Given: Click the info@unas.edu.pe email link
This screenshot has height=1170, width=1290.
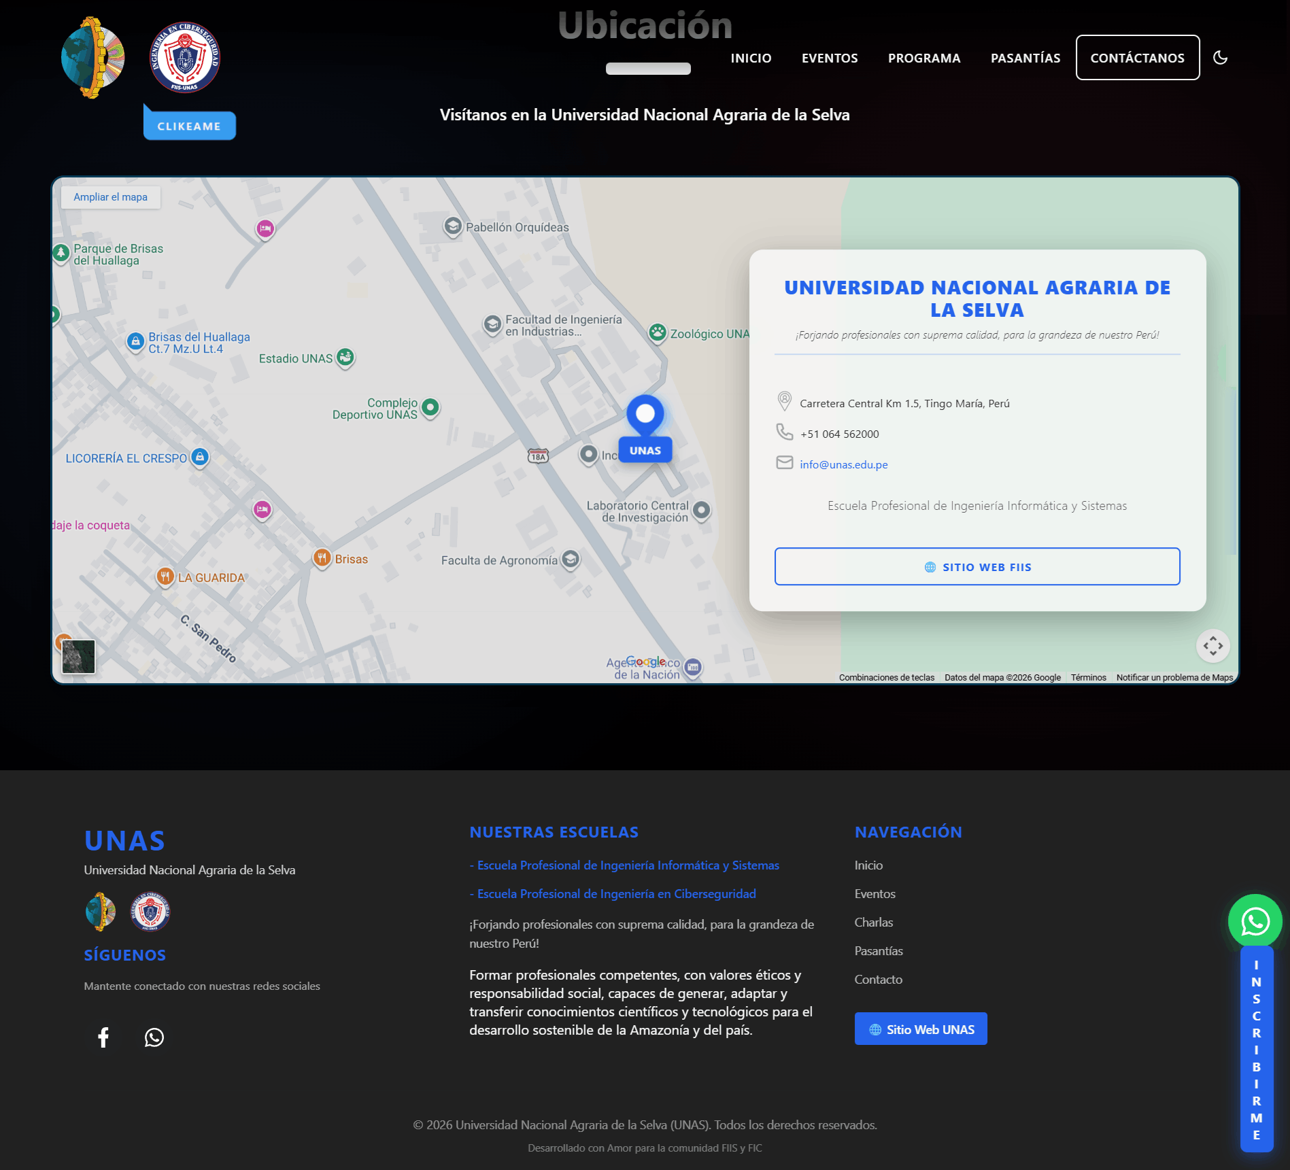Looking at the screenshot, I should pos(843,464).
